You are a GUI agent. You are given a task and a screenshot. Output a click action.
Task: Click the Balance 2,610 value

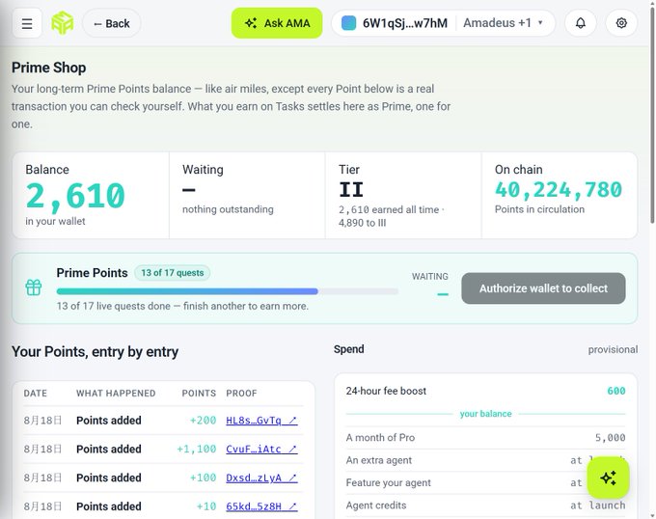(75, 196)
